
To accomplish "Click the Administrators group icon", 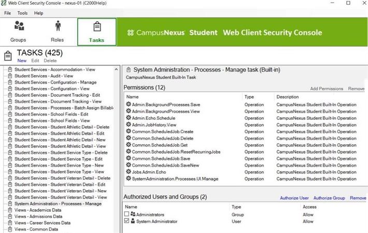I will coord(133,214).
